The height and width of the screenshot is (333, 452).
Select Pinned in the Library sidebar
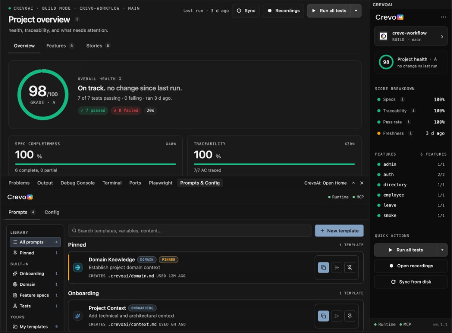click(x=35, y=253)
